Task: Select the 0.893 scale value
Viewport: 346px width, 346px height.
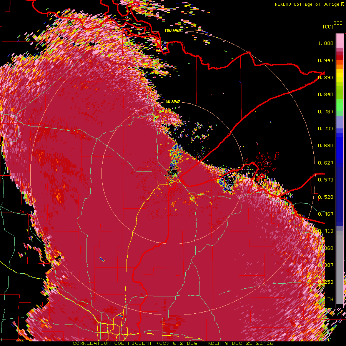Action: 326,77
